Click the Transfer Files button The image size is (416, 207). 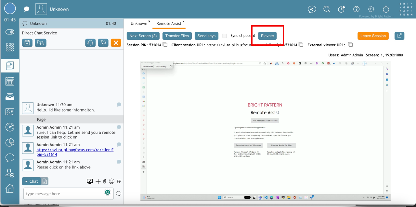(177, 36)
